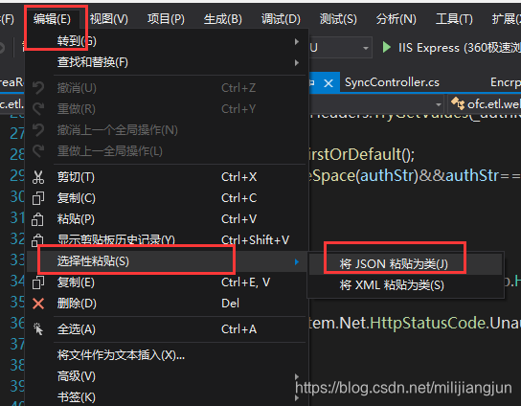
Task: Click line number 34 in gutter
Action: click(17, 282)
